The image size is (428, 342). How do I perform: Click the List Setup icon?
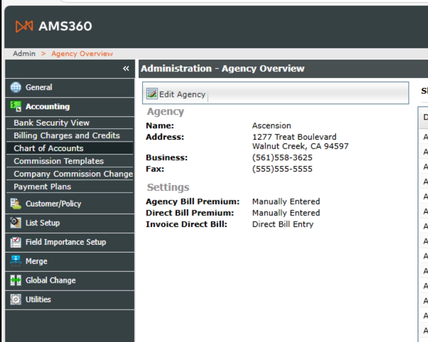coord(16,223)
